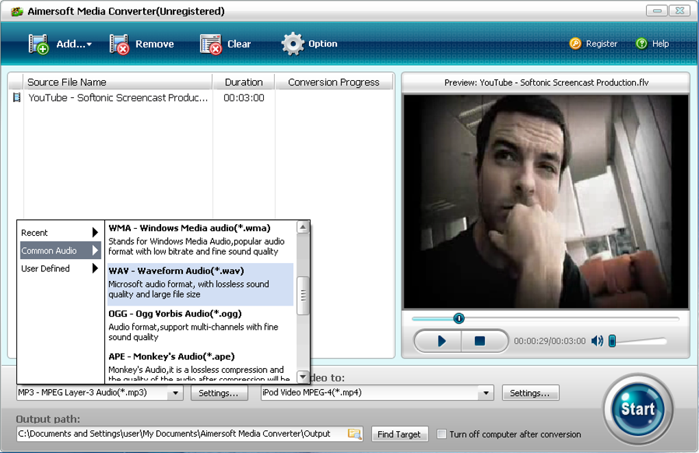
Task: Click the Help question icon
Action: click(641, 44)
